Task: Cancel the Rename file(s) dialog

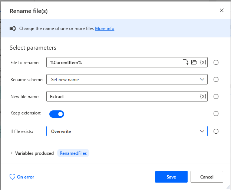Action: coord(207,177)
